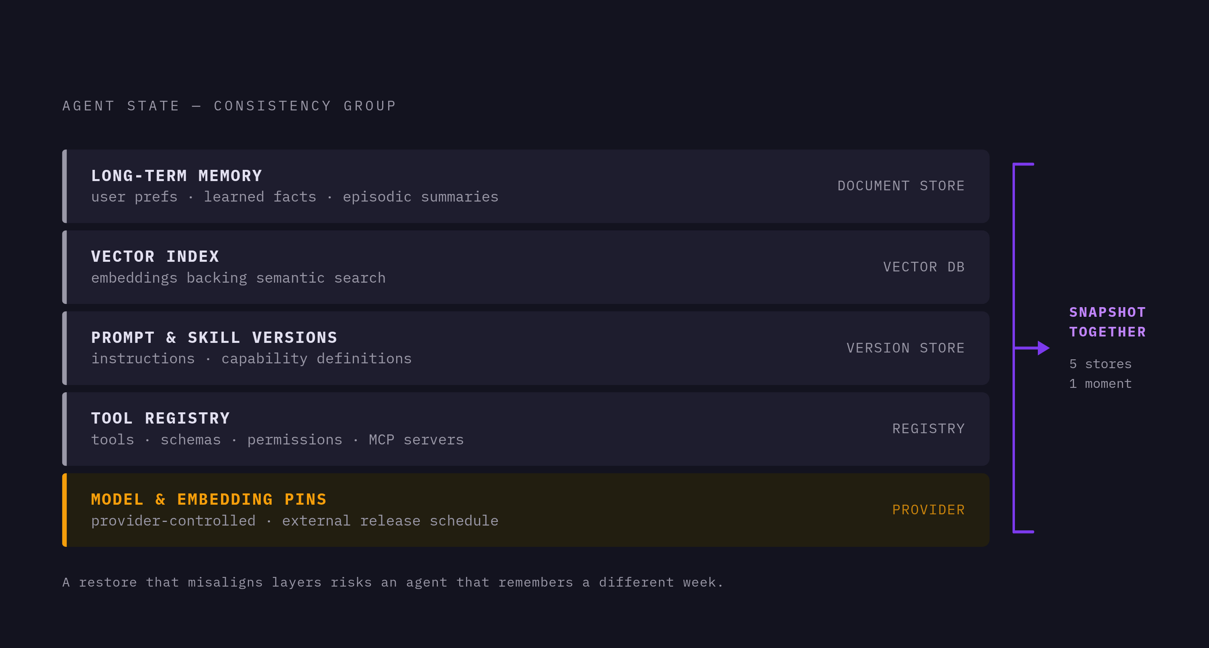Click 'tools · schemas · permissions · MCP servers' text
1209x648 pixels.
277,440
